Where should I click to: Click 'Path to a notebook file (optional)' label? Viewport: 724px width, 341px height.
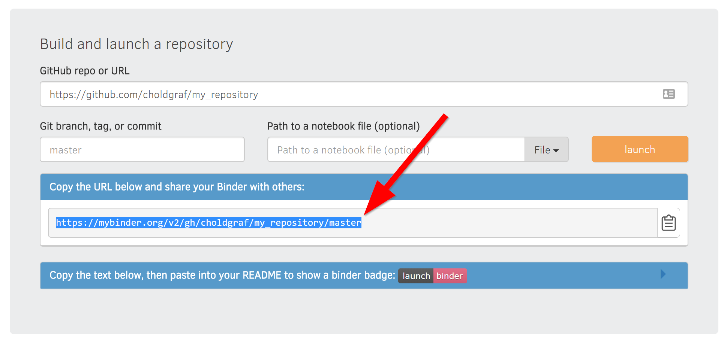coord(343,126)
